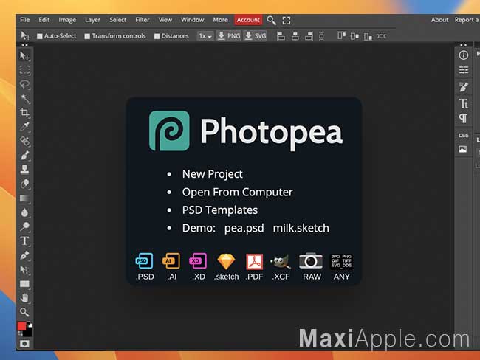Enable the Auto-Select checkbox

click(x=39, y=36)
